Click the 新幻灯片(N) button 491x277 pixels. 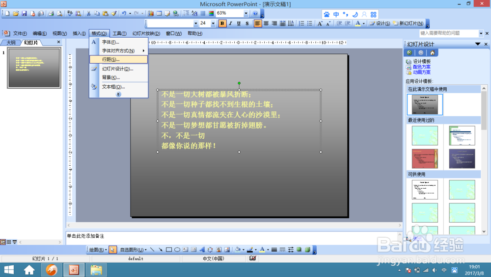click(409, 24)
